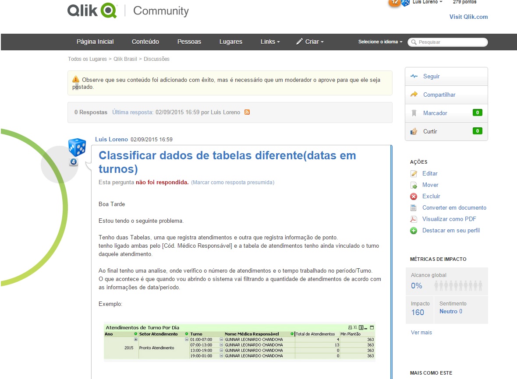
Task: Open the Links dropdown menu
Action: [x=270, y=42]
